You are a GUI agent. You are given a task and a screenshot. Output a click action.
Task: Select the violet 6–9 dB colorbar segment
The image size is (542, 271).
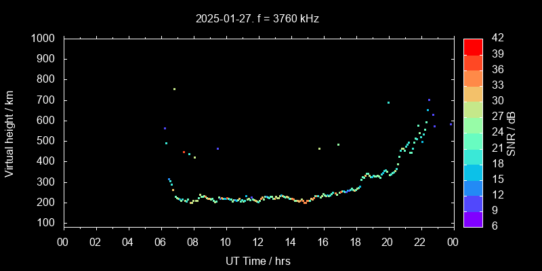473,218
